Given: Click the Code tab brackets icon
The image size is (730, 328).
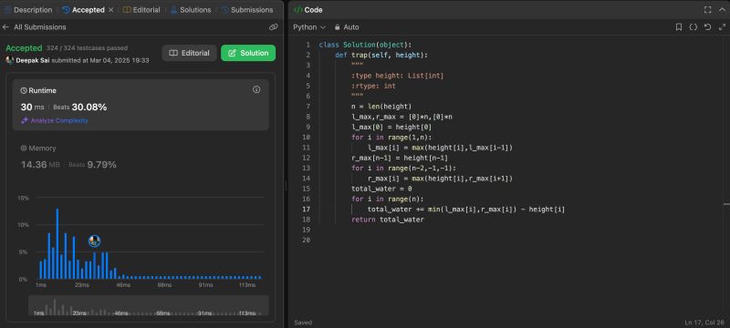Looking at the screenshot, I should [298, 10].
